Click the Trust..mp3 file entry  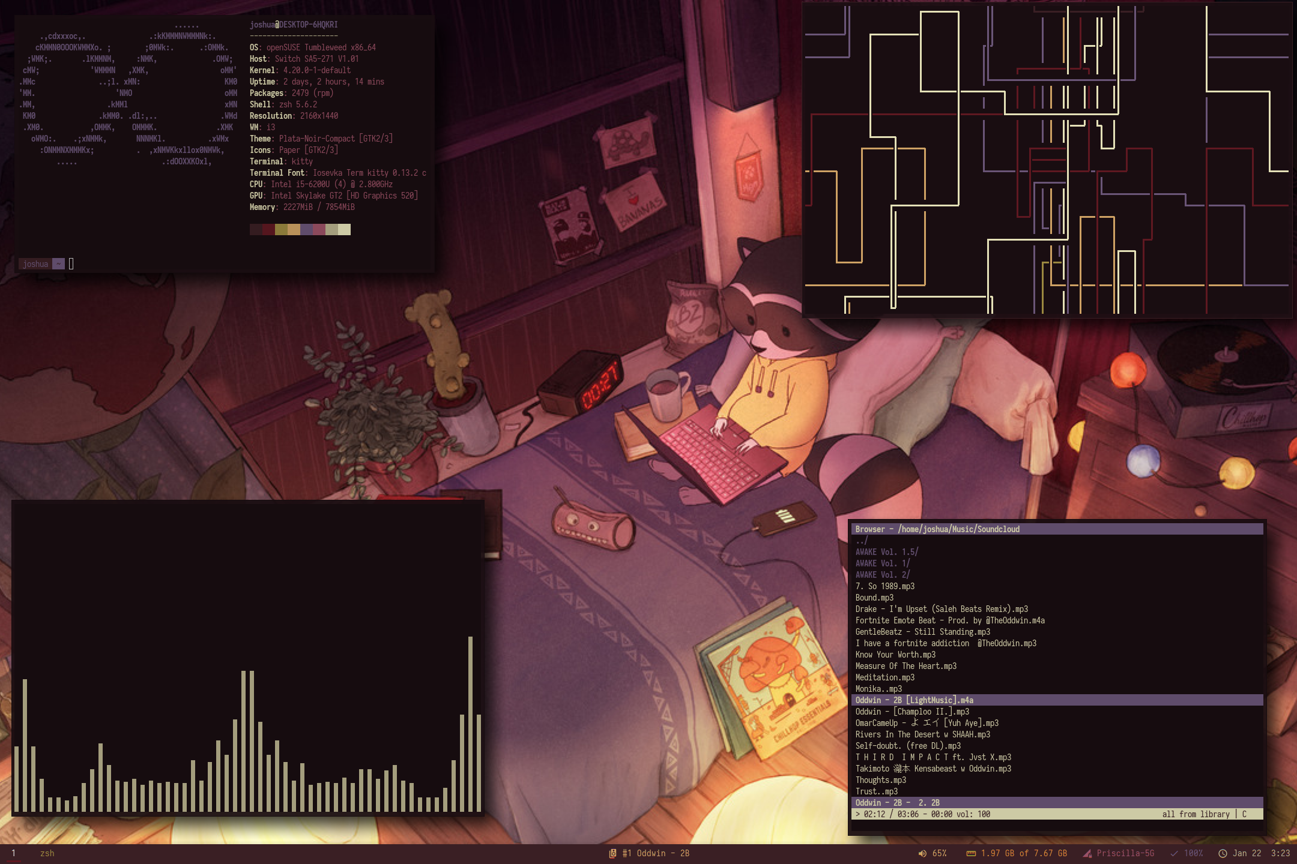tap(876, 791)
